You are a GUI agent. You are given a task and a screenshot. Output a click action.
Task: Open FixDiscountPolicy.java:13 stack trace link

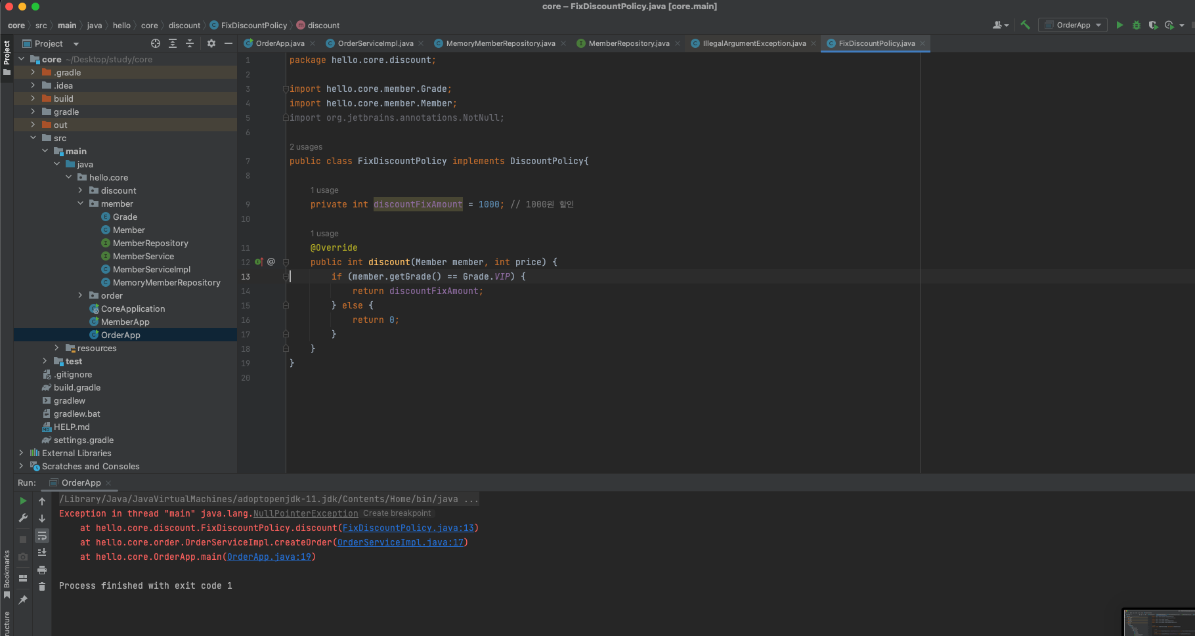coord(408,528)
